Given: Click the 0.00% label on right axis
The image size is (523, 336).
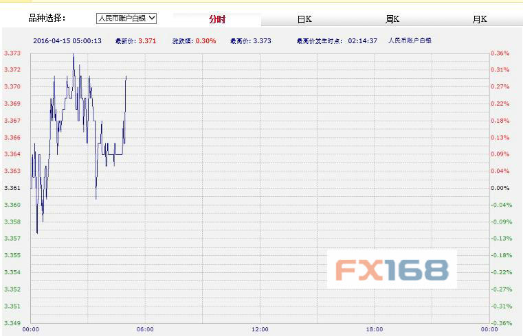Looking at the screenshot, I should 500,188.
